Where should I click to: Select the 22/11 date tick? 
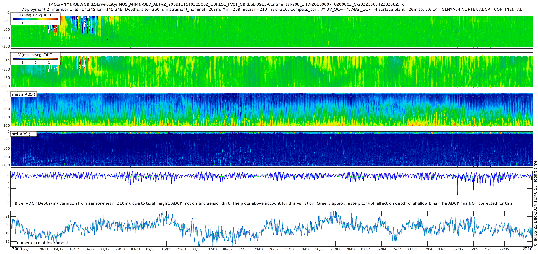coord(28,249)
